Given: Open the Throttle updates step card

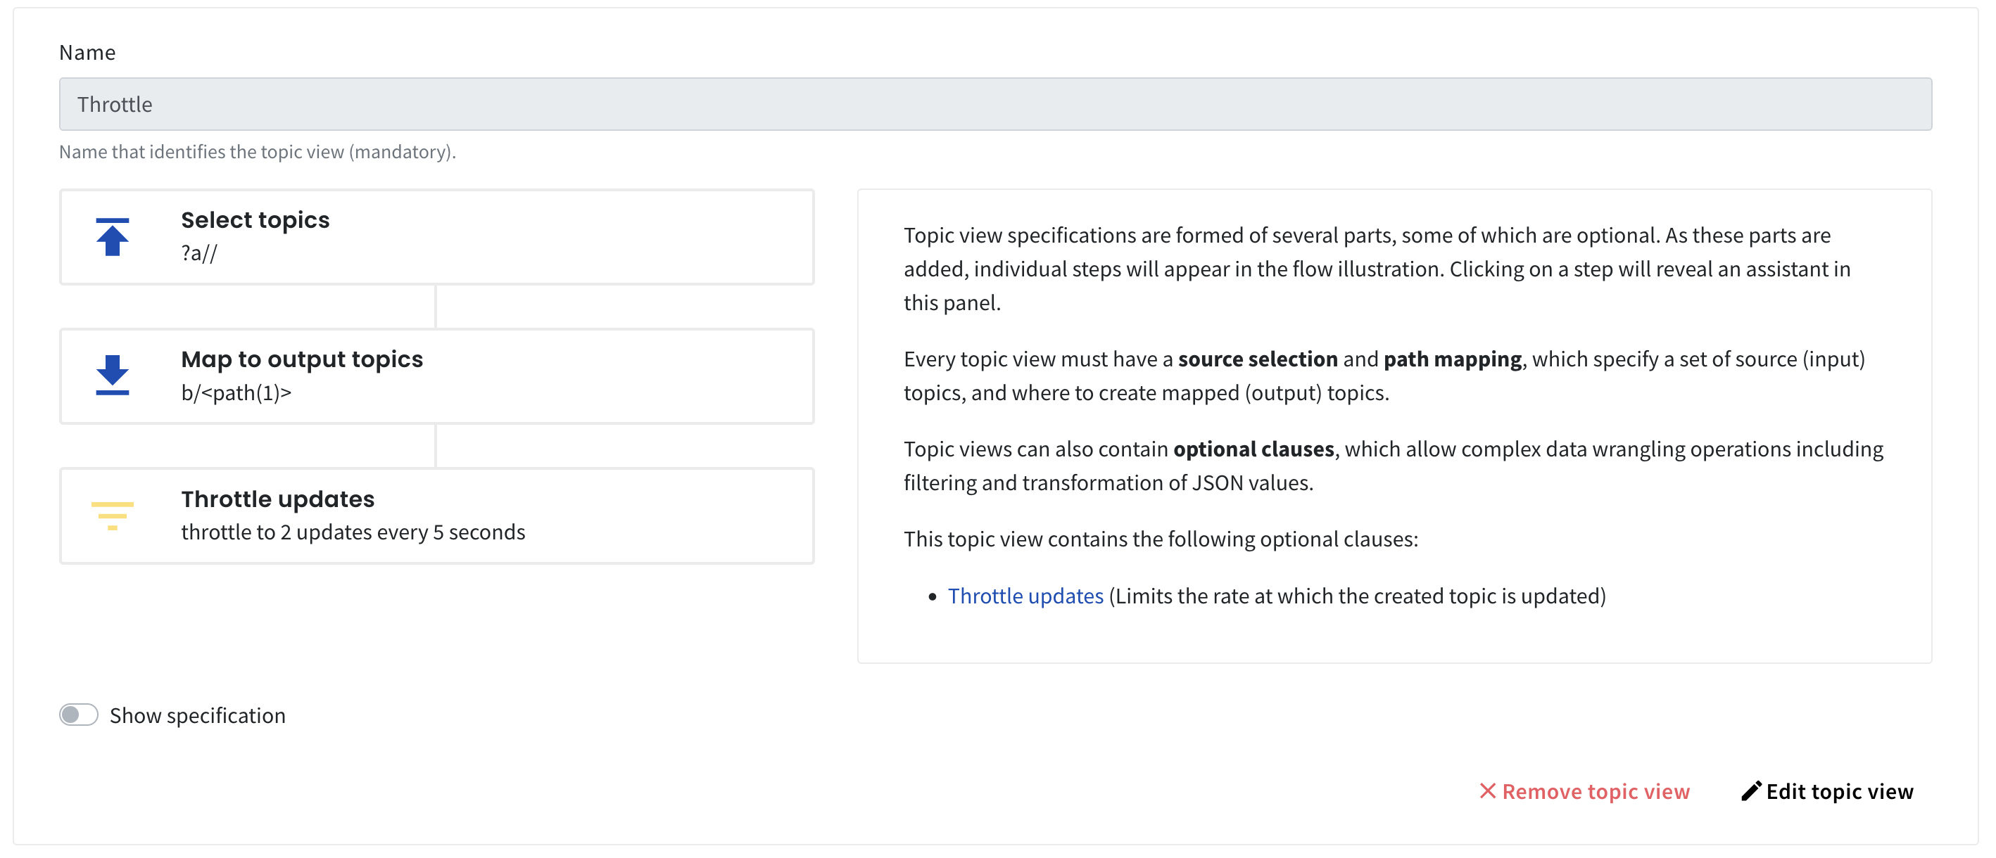Looking at the screenshot, I should tap(437, 516).
